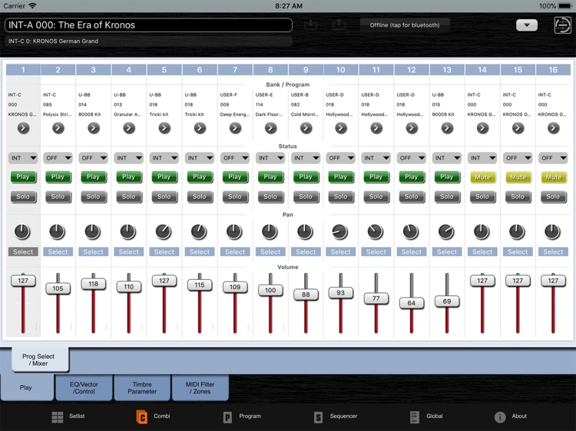576x431 pixels.
Task: Select the Prog Select / Mixer sub-tab
Action: pos(40,360)
